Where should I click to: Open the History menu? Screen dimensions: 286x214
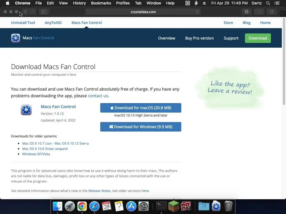tap(79, 3)
